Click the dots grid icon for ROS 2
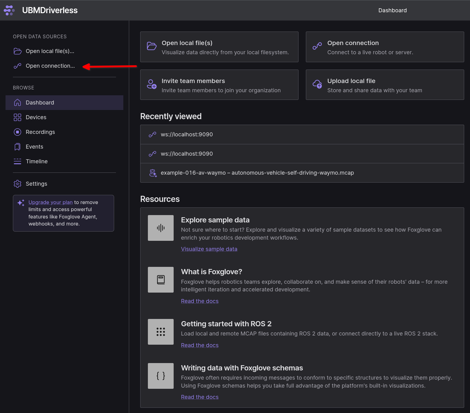The image size is (470, 413). [x=160, y=332]
